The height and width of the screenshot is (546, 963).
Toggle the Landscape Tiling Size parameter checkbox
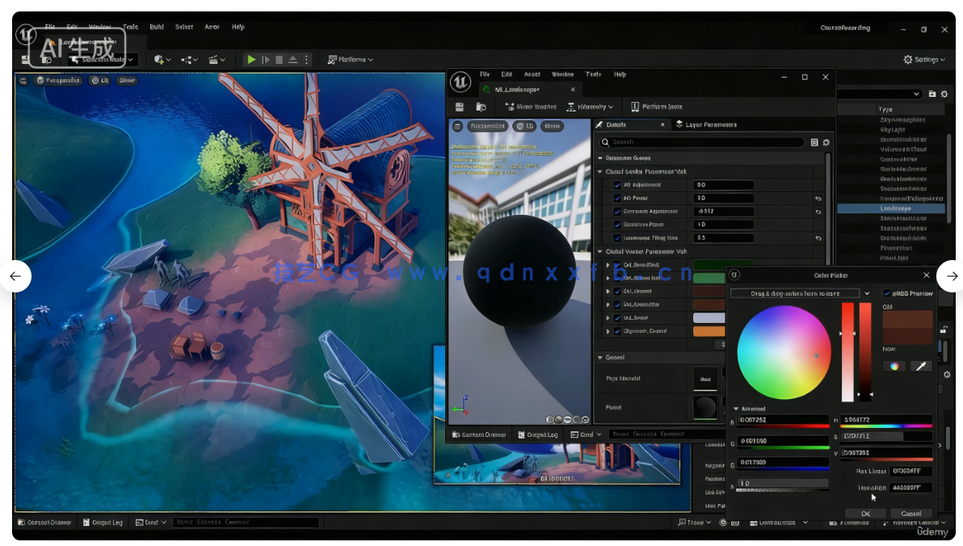point(617,237)
